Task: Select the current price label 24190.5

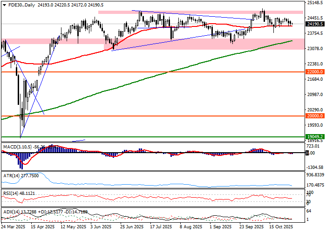Action: point(315,24)
